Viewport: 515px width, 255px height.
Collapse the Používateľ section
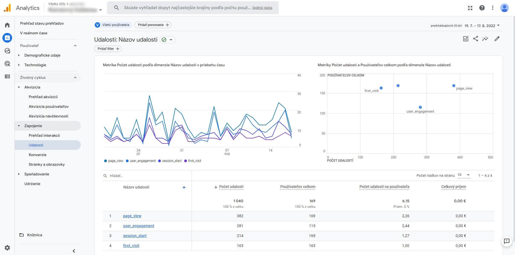coord(75,46)
